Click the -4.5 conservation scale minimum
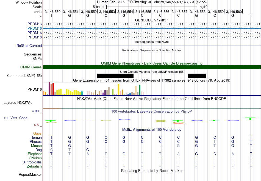 (36, 125)
